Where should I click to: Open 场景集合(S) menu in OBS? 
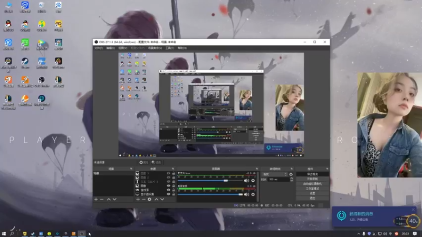pyautogui.click(x=155, y=48)
